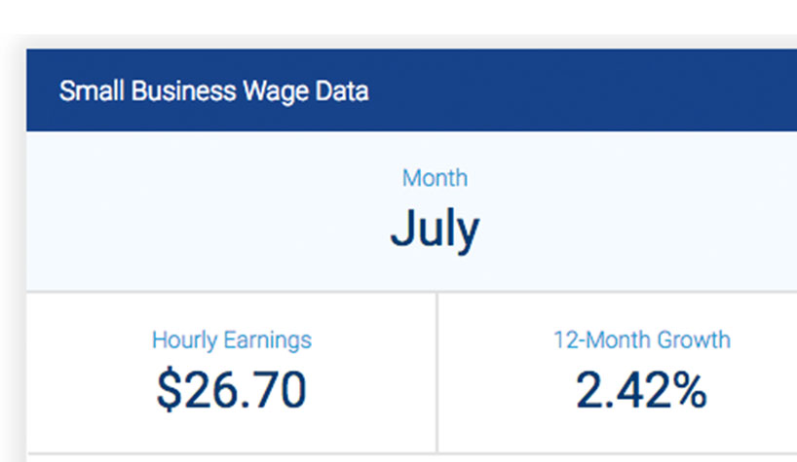Click the Small Business Wage Data title
The width and height of the screenshot is (797, 462).
tap(214, 91)
